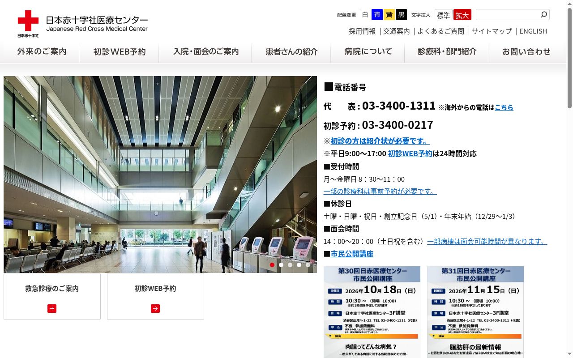Open よくあるご質問 link
This screenshot has height=358, width=573.
(x=440, y=31)
